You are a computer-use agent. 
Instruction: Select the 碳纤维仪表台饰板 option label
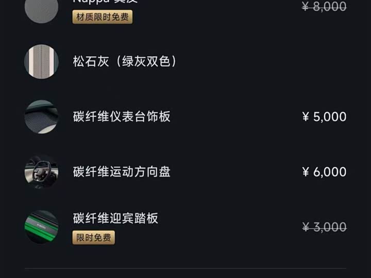(x=122, y=117)
